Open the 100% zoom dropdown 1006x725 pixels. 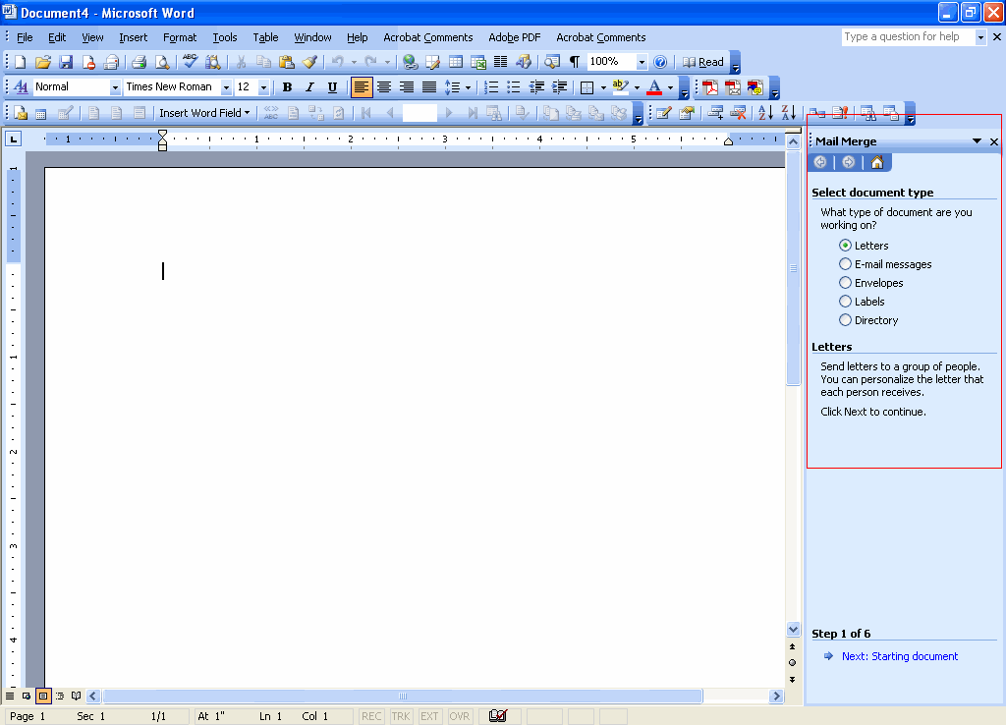(x=642, y=62)
